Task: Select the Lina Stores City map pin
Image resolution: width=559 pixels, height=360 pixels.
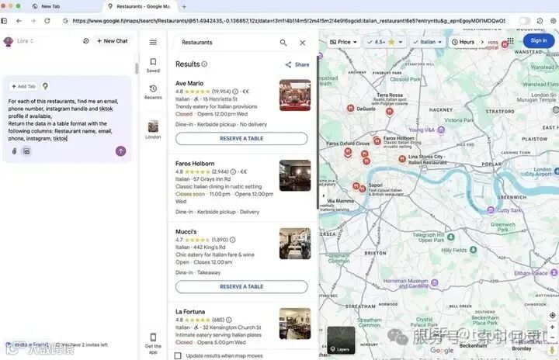Action: pyautogui.click(x=402, y=159)
